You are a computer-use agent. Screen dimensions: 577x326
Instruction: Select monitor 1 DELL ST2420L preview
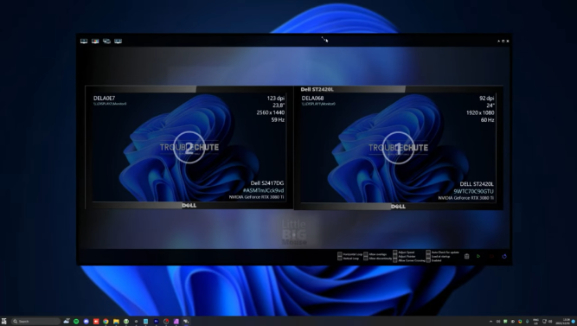pos(398,148)
